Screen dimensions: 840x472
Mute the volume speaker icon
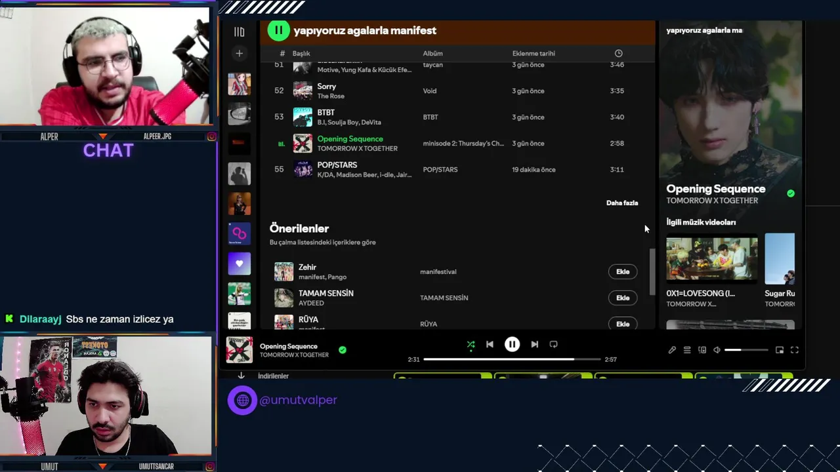point(717,350)
